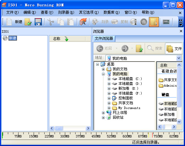Select 共享文档 folder in the tree
Image resolution: width=185 pixels, height=146 pixels.
click(x=126, y=103)
